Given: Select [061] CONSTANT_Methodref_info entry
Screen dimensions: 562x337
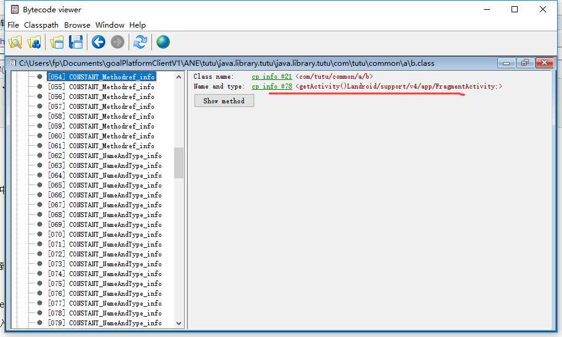Looking at the screenshot, I should pos(102,146).
